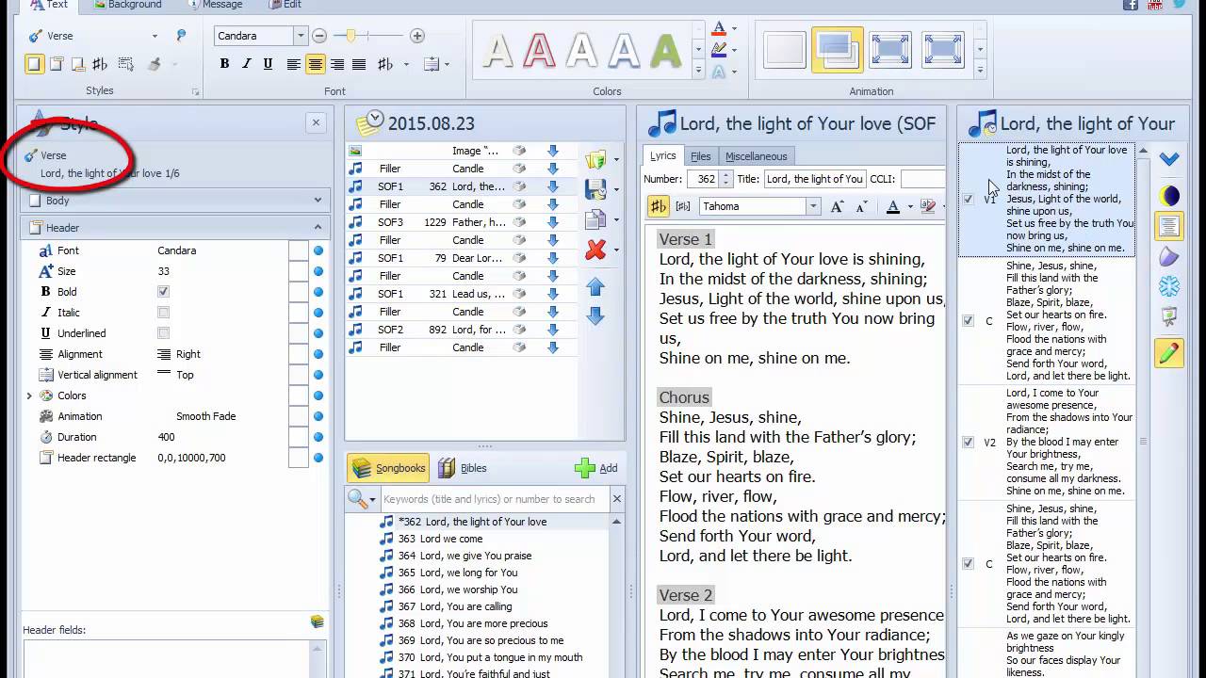This screenshot has width=1206, height=678.
Task: Grow lyrics font with the larger A icon
Action: (x=837, y=206)
